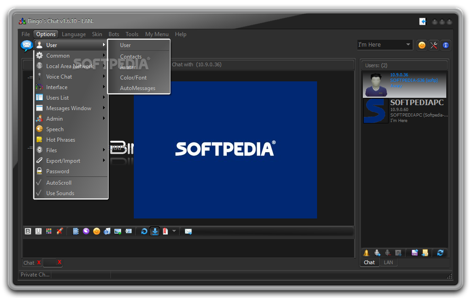
Task: Close the Chat tab with red X
Action: coord(39,262)
